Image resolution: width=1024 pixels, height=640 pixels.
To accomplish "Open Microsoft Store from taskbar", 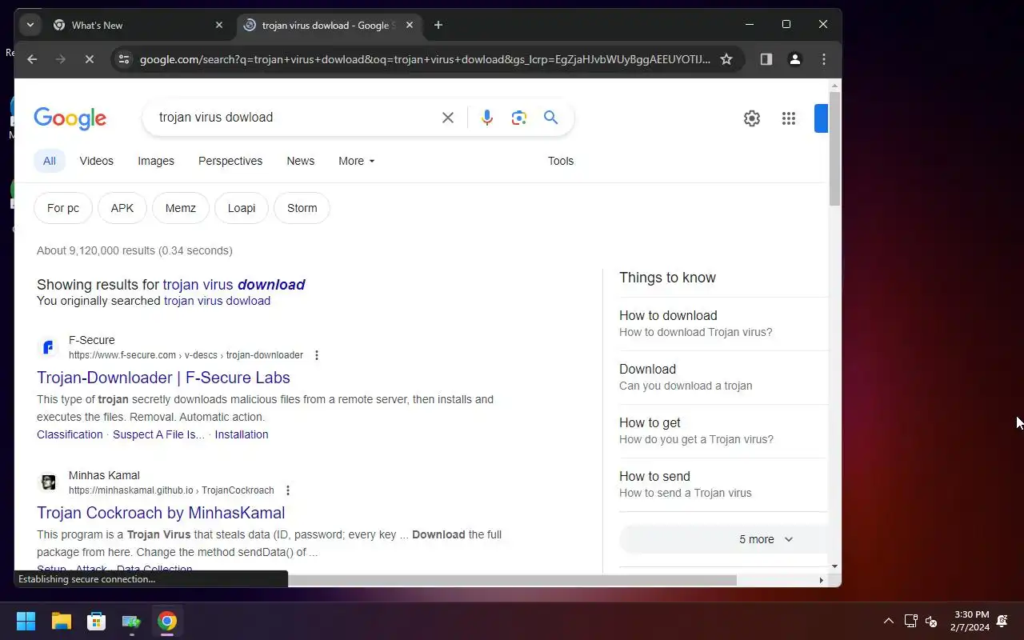I will coord(96,621).
